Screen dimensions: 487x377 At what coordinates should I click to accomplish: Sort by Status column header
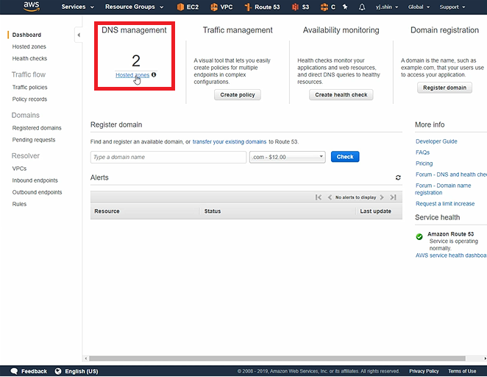(x=213, y=211)
